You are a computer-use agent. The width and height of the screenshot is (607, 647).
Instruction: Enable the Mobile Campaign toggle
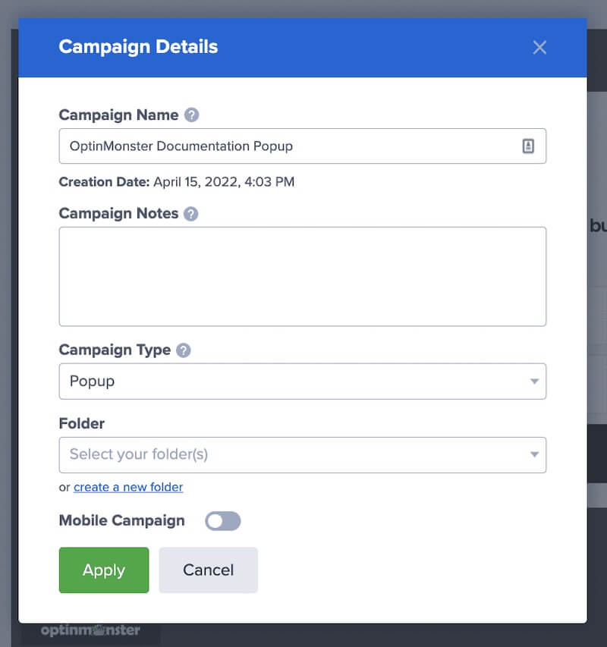click(x=222, y=521)
